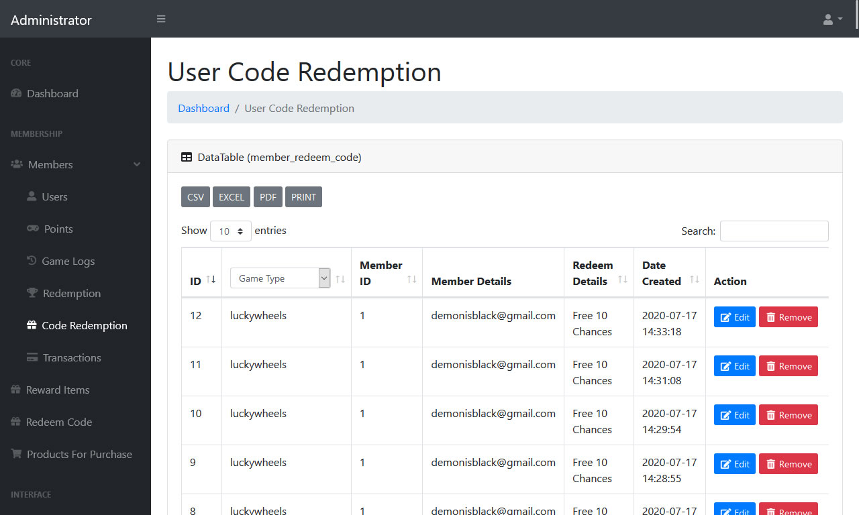Click the Game Logs history icon
The width and height of the screenshot is (859, 515).
(x=31, y=261)
